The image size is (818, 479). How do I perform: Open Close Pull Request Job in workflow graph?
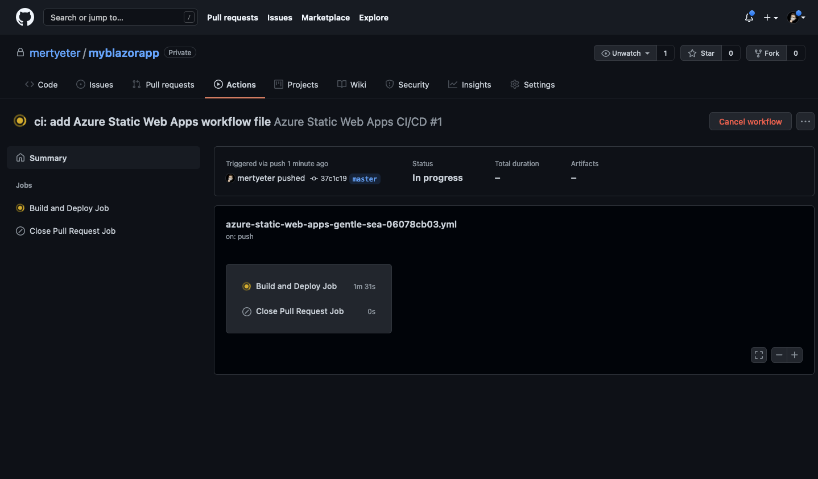tap(309, 311)
